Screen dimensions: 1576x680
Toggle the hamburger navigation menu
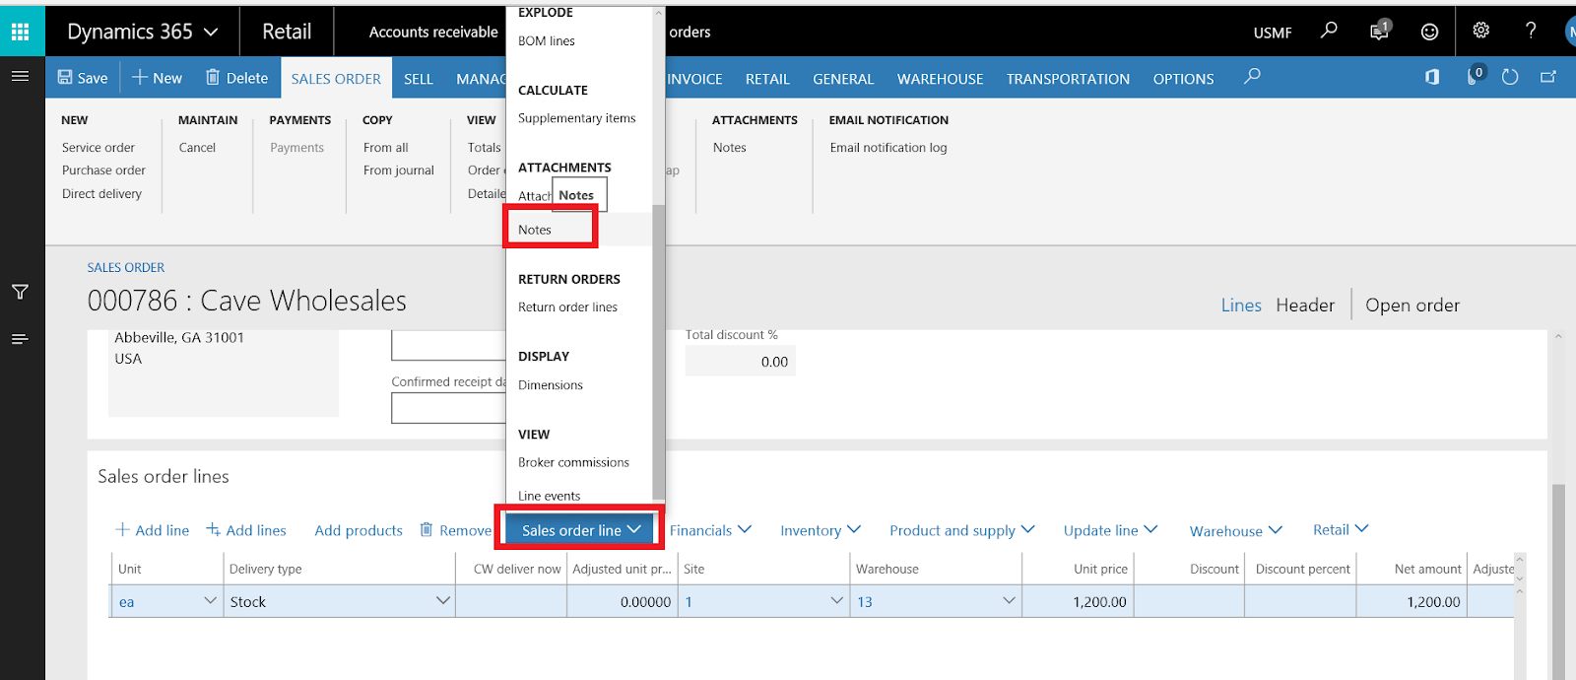(x=20, y=76)
